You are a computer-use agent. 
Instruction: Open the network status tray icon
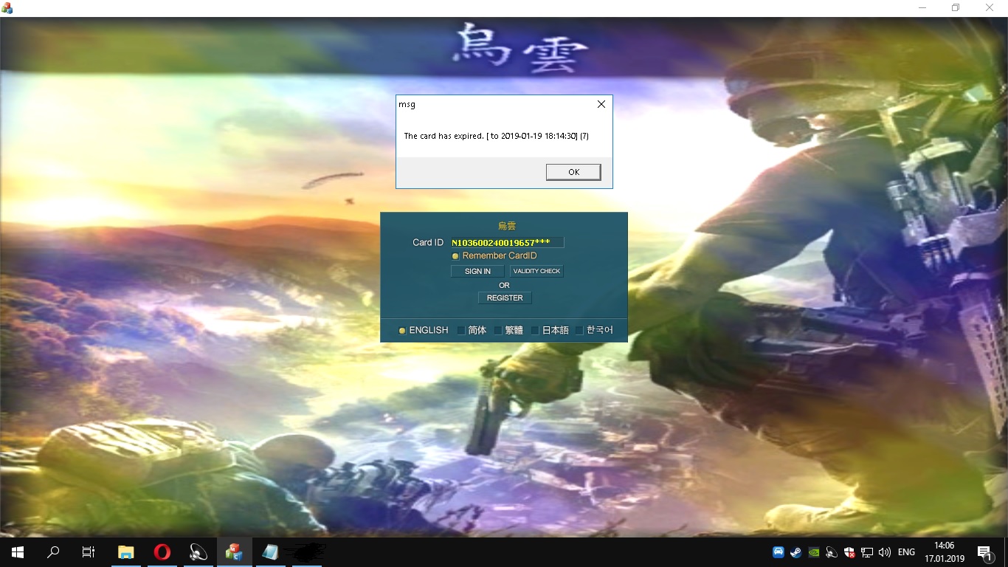[867, 552]
